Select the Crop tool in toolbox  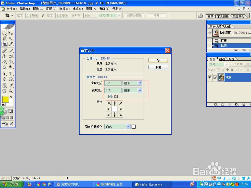coord(4,44)
